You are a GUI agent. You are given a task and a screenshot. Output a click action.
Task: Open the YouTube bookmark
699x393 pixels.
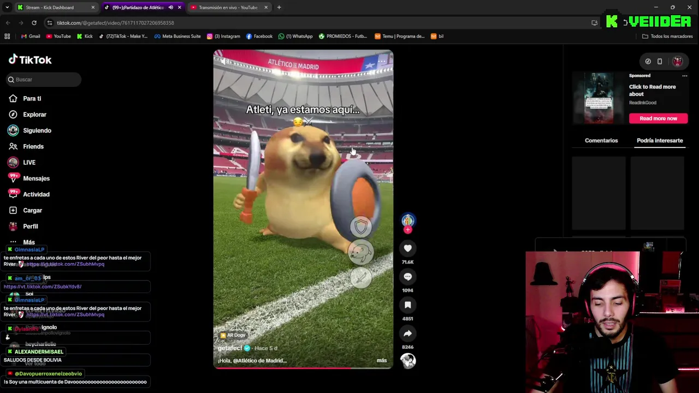click(58, 37)
